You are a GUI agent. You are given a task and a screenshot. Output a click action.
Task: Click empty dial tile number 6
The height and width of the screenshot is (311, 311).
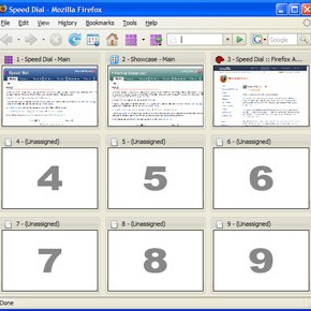click(x=261, y=178)
